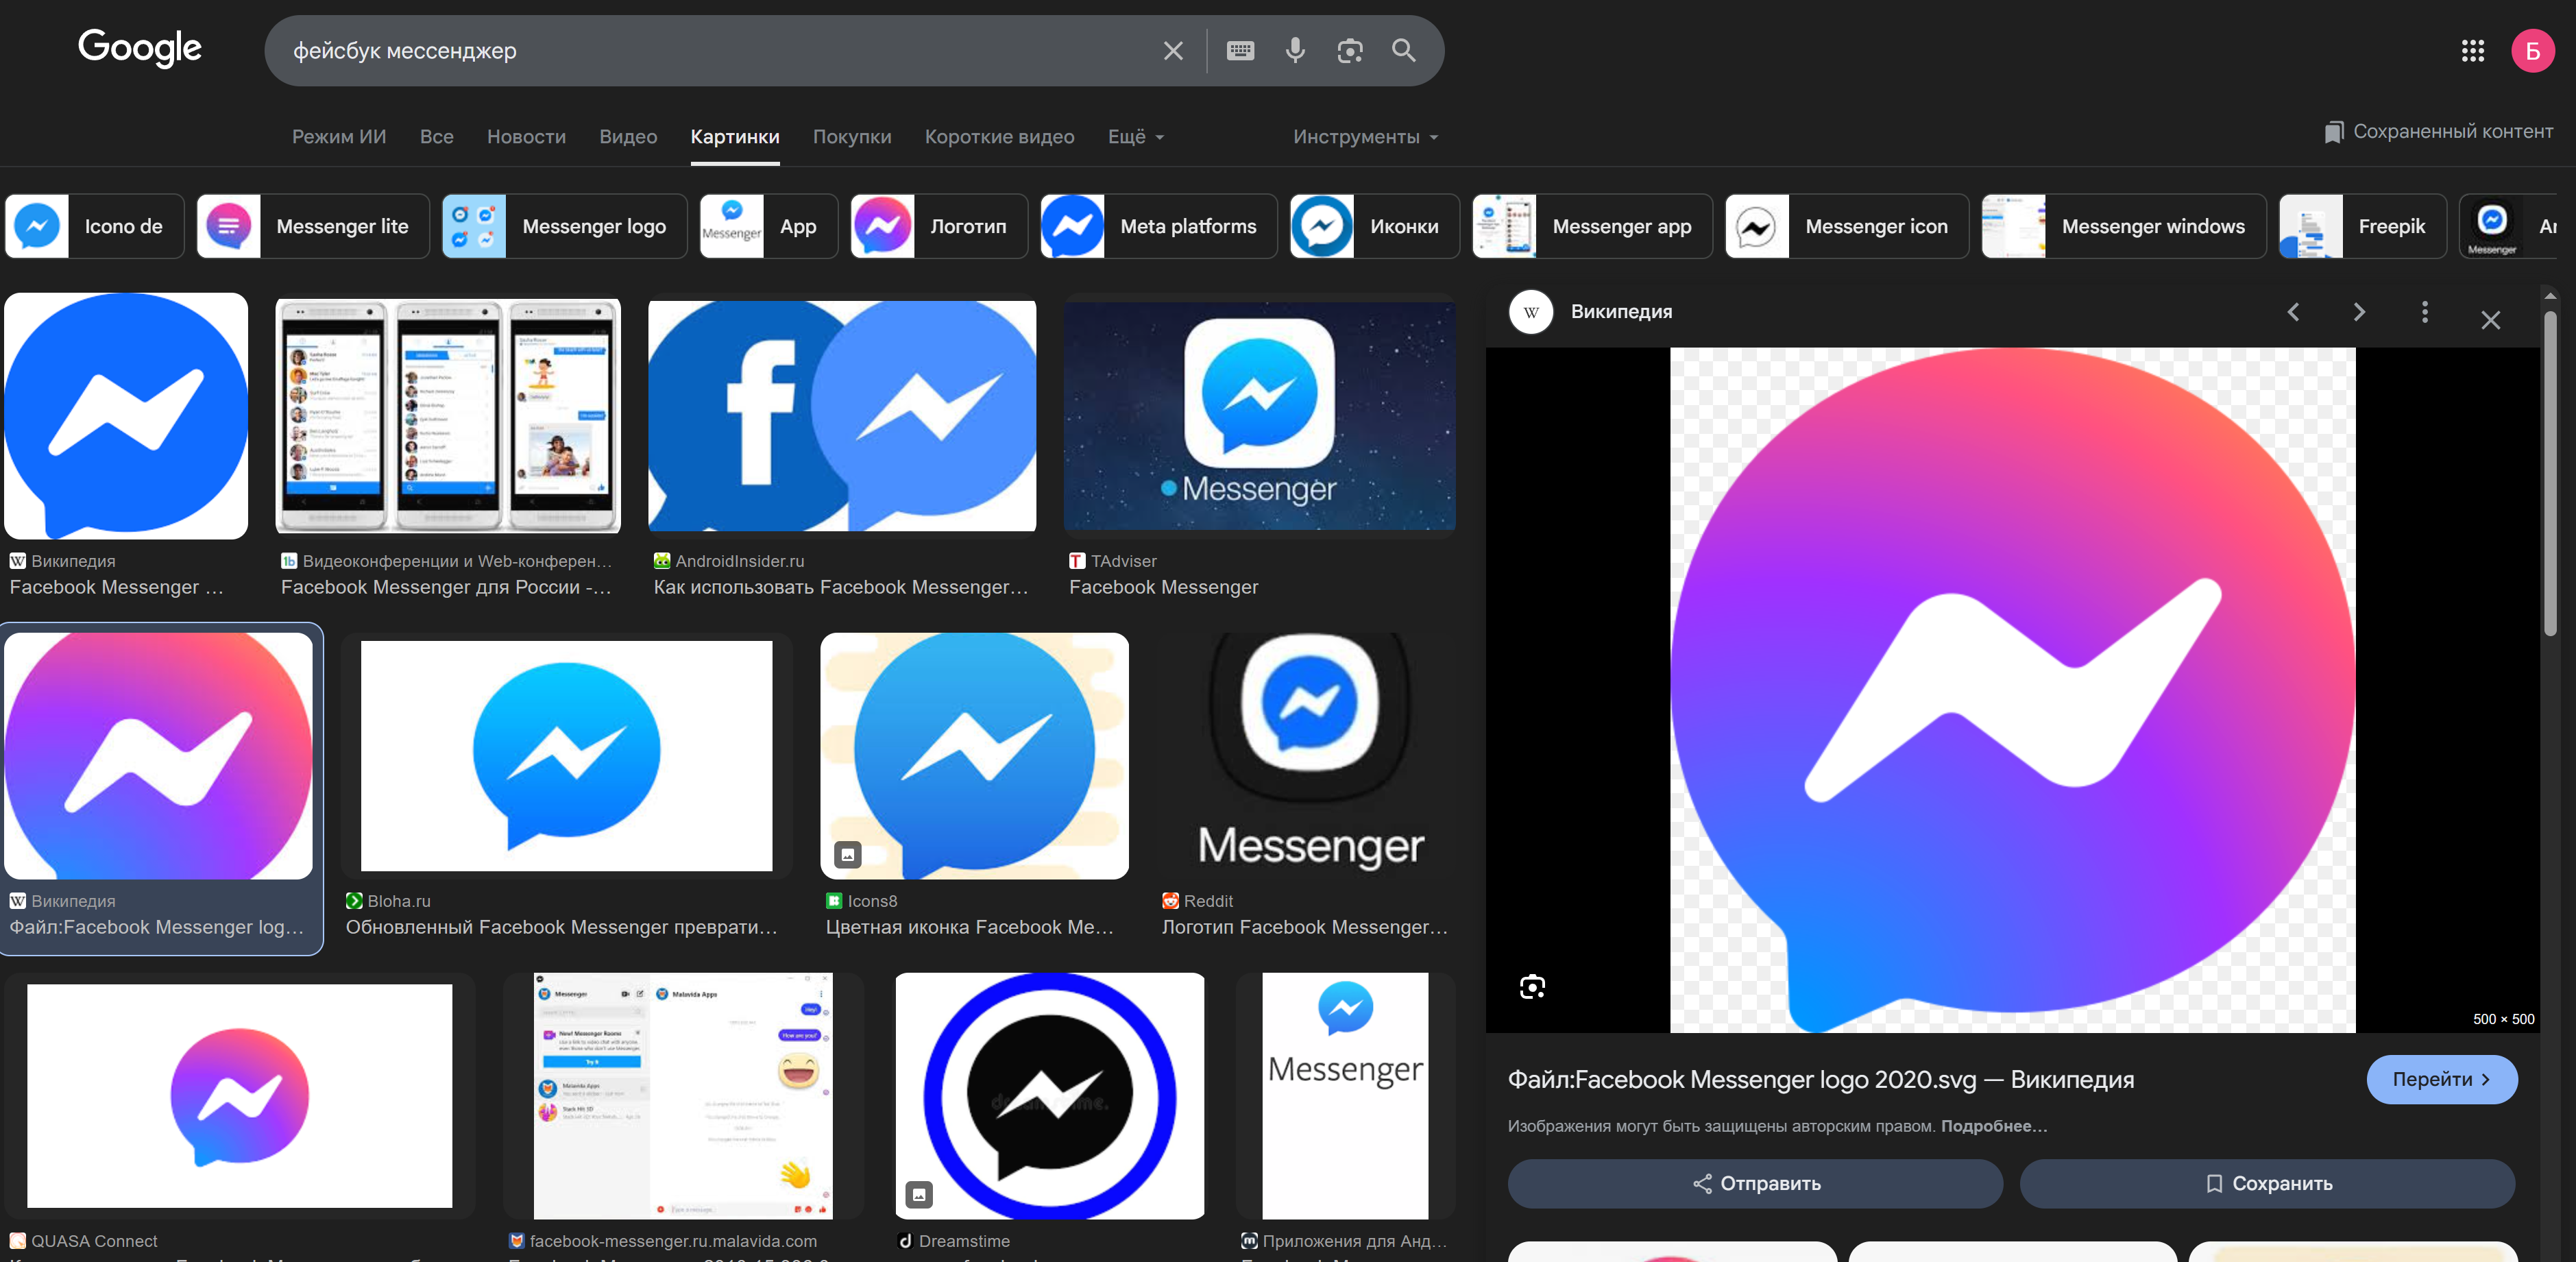2576x1262 pixels.
Task: Expand the Инструменты dropdown
Action: pyautogui.click(x=1365, y=137)
